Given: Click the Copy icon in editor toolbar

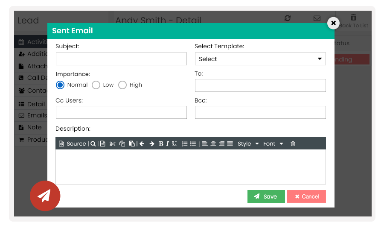Looking at the screenshot, I should (122, 143).
